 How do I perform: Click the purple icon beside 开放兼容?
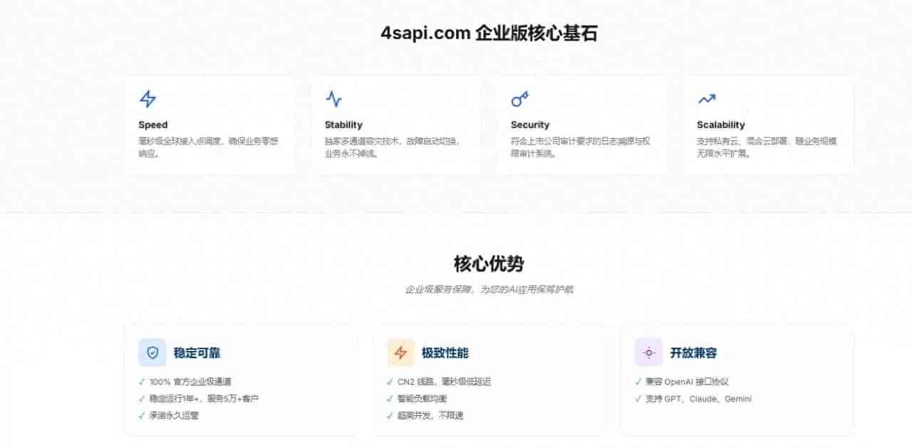click(648, 353)
